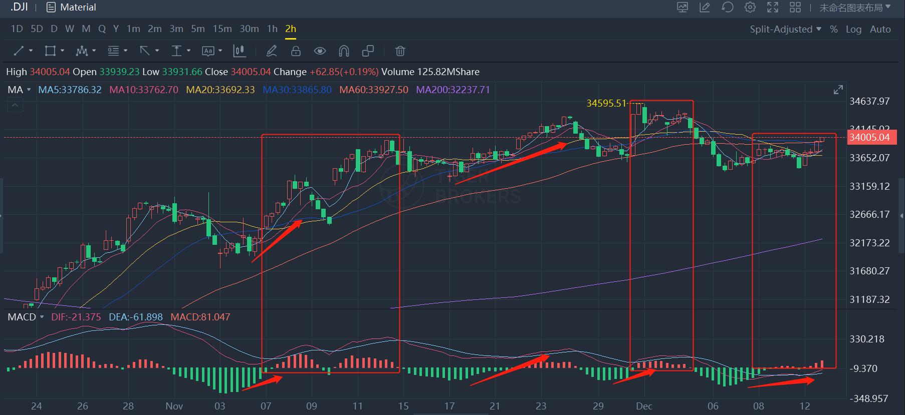Click the link drawings overlap-squares icon
The image size is (905, 415).
coord(368,51)
